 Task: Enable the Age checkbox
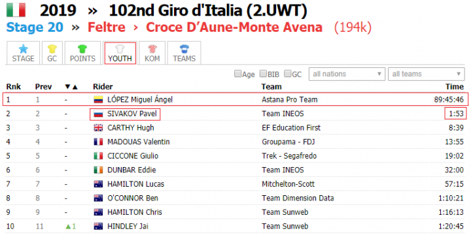[237, 74]
